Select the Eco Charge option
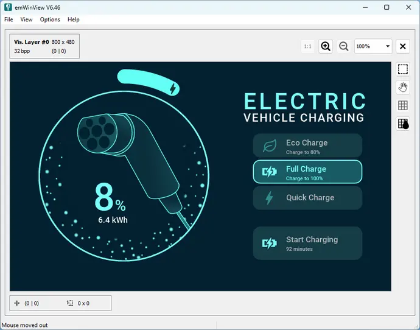This screenshot has width=420, height=330. point(307,146)
